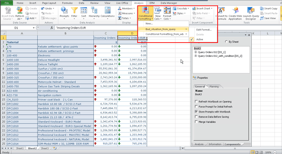Click the Conditional Formatting icon
The height and width of the screenshot is (154, 282).
[145, 11]
